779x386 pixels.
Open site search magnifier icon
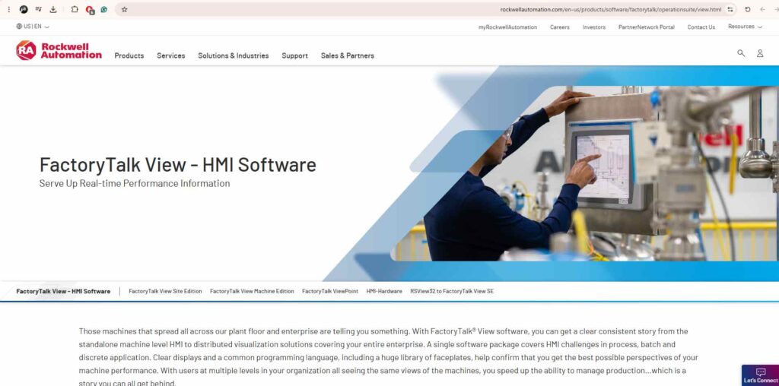pos(741,53)
